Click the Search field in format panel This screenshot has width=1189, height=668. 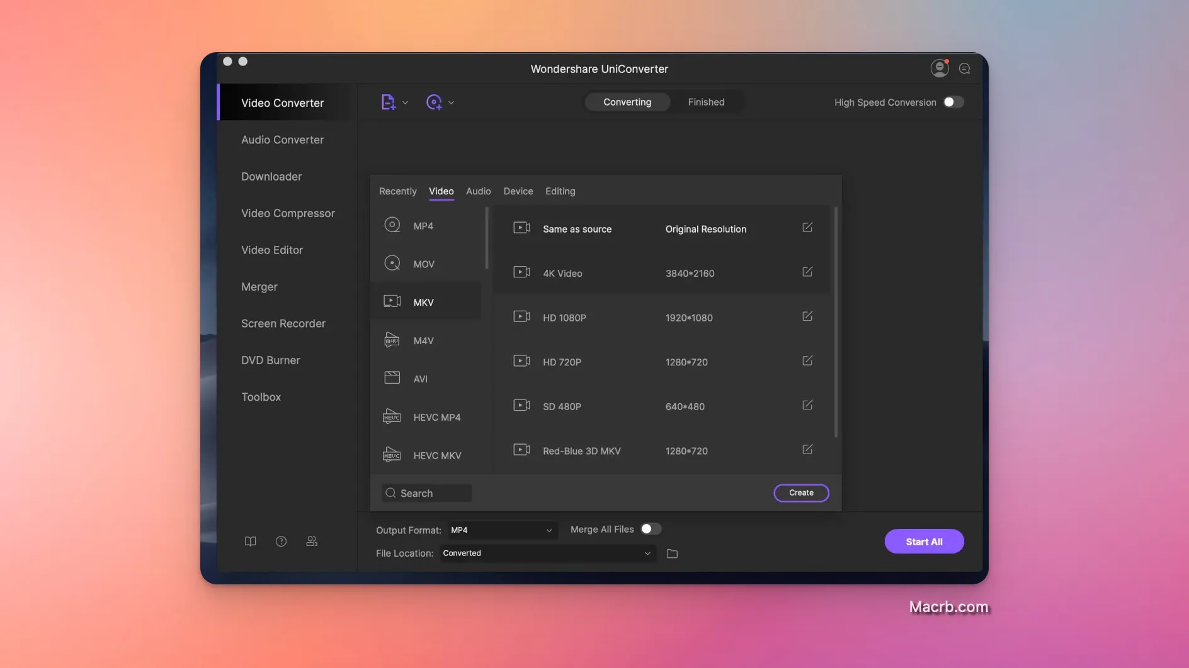coord(426,493)
